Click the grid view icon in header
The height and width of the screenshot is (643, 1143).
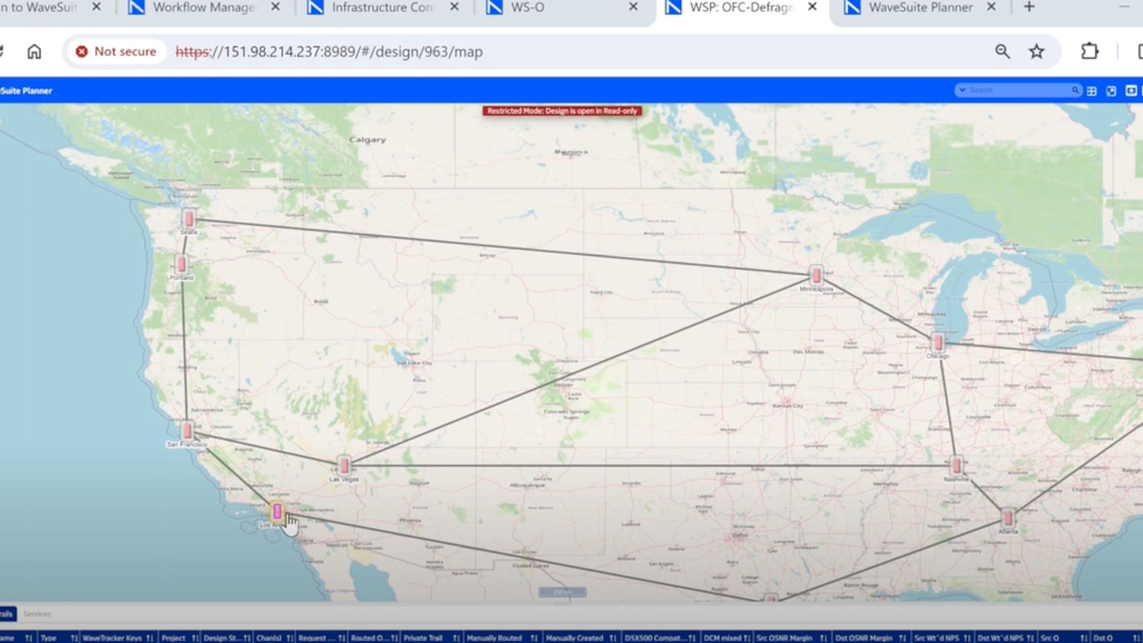point(1091,91)
